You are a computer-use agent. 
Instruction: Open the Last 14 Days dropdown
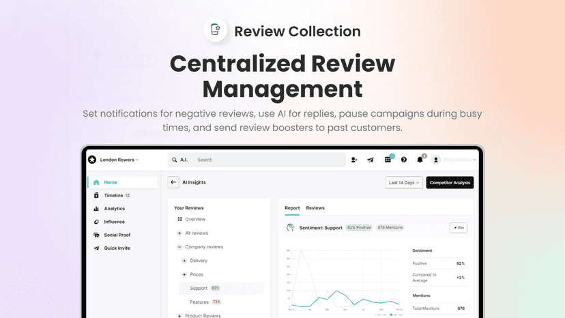tap(404, 182)
